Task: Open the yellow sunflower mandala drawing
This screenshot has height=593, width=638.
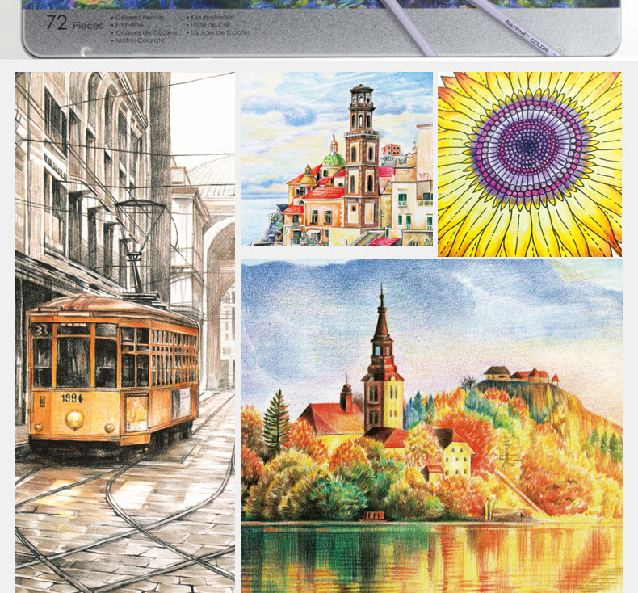Action: tap(530, 165)
